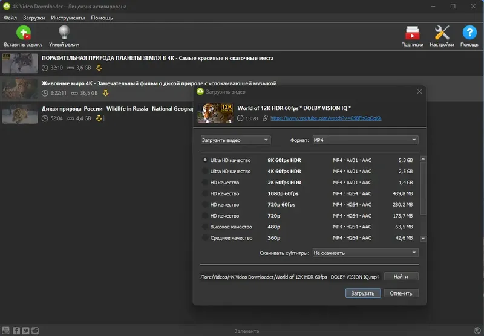Select 480p Высокое качество option
Viewport: 484px width, 336px height.
point(205,227)
